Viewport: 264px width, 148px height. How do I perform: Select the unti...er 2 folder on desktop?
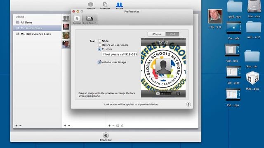tap(254, 30)
